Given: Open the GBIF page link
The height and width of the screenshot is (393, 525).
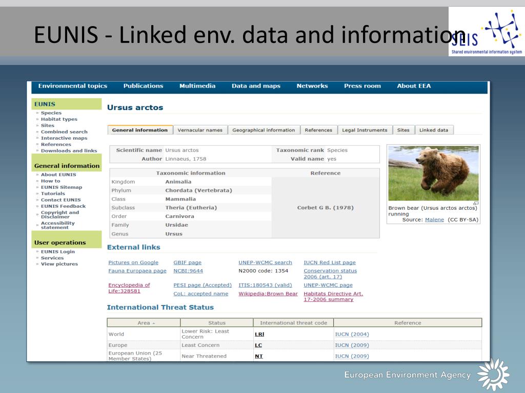Looking at the screenshot, I should point(188,263).
